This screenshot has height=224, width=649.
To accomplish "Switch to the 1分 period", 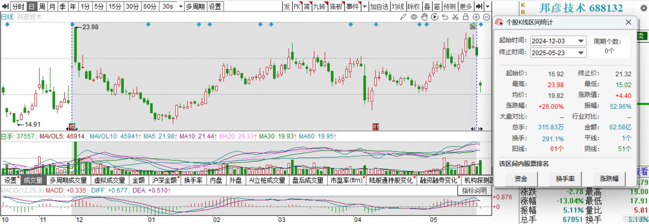I will tap(85, 7).
